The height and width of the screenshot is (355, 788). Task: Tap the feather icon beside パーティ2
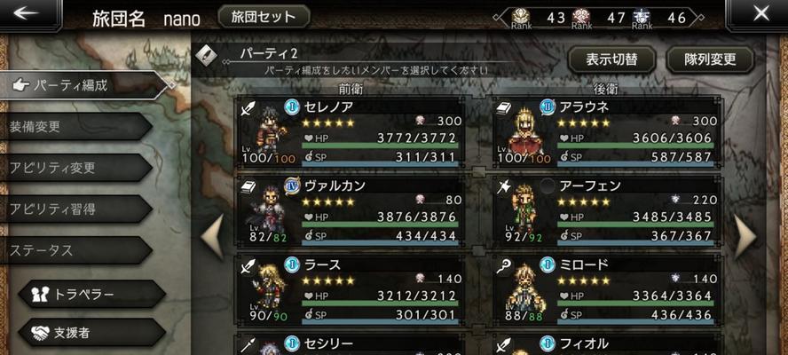(x=206, y=55)
